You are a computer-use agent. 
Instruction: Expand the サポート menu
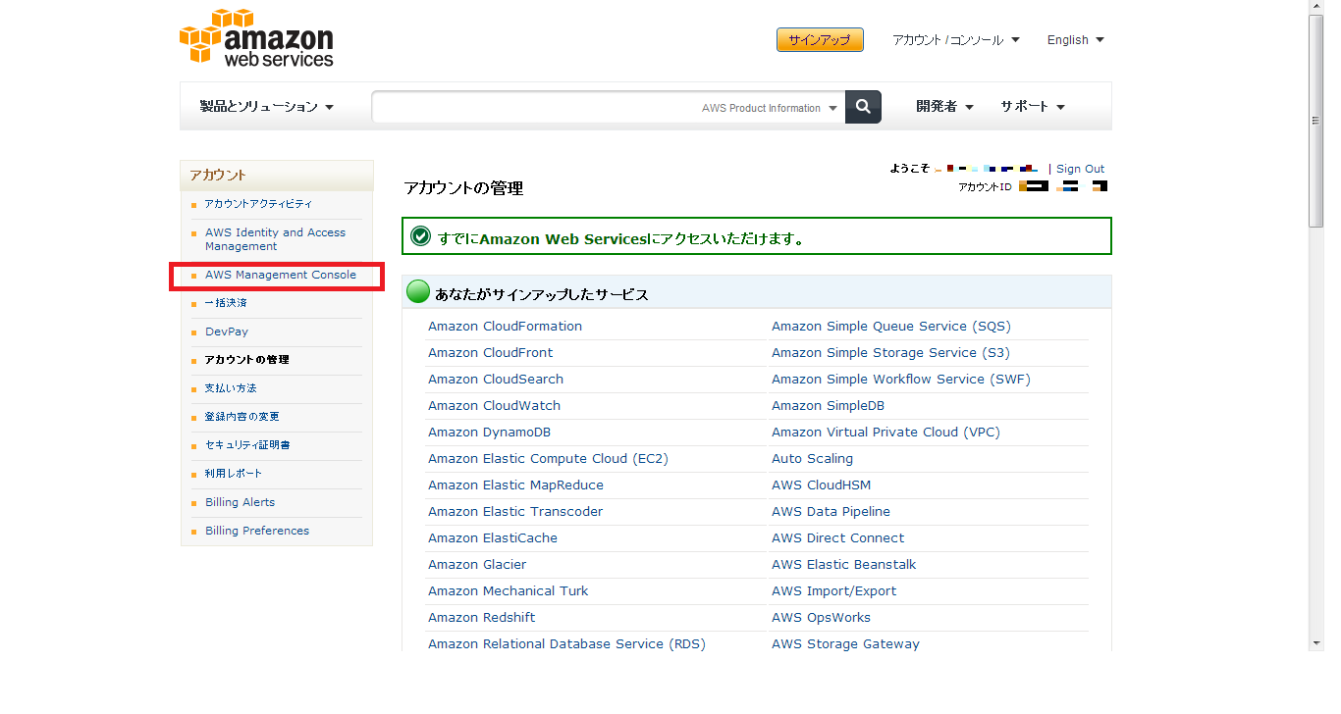coord(1033,107)
